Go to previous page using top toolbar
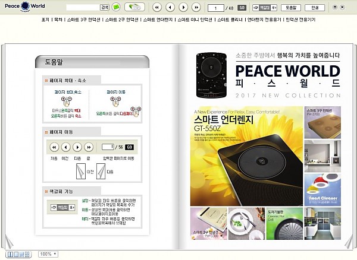 click(x=170, y=7)
